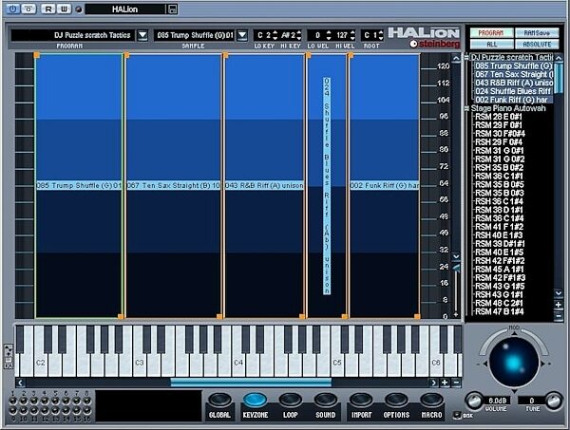Click the program list scroll down arrow
The width and height of the screenshot is (570, 430).
(x=559, y=292)
